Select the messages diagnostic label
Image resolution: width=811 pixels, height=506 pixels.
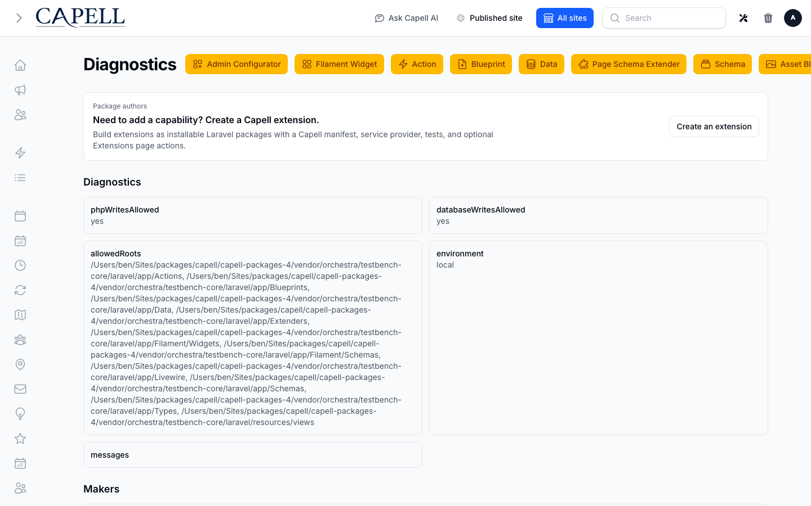[110, 455]
